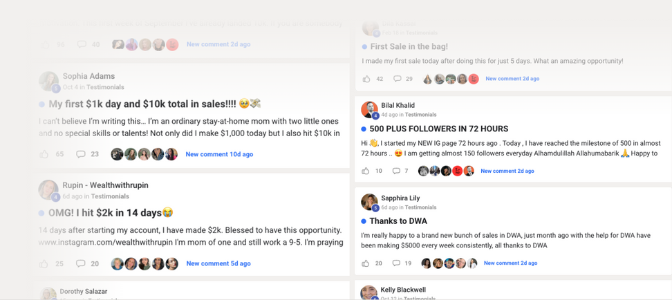Open Testimonials category under Sapphira Lily

(420, 207)
